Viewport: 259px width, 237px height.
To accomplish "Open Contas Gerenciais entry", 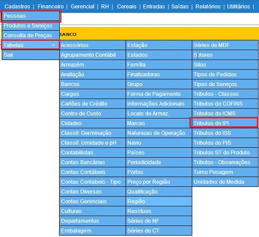I will [93, 202].
